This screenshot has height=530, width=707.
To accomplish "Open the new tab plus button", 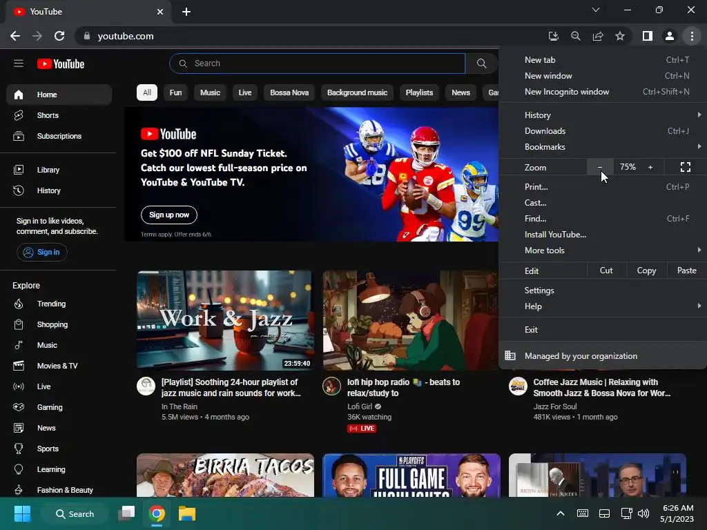I will click(x=186, y=12).
